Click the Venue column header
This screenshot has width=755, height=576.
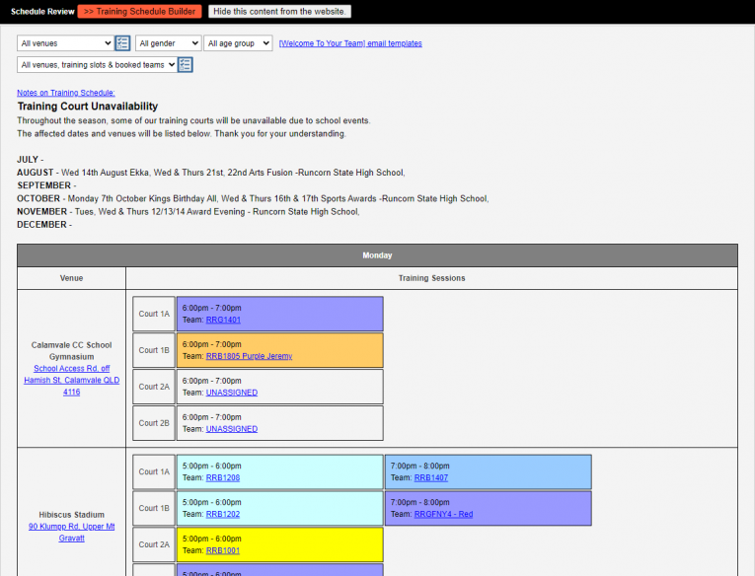point(71,278)
